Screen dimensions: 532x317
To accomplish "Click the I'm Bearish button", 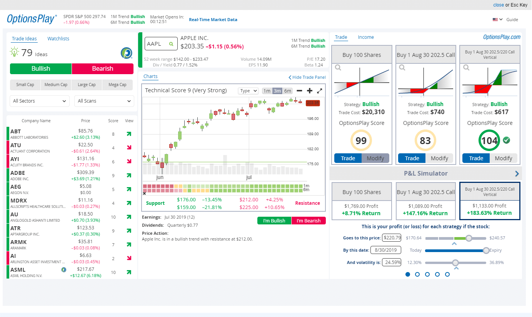I will point(309,221).
